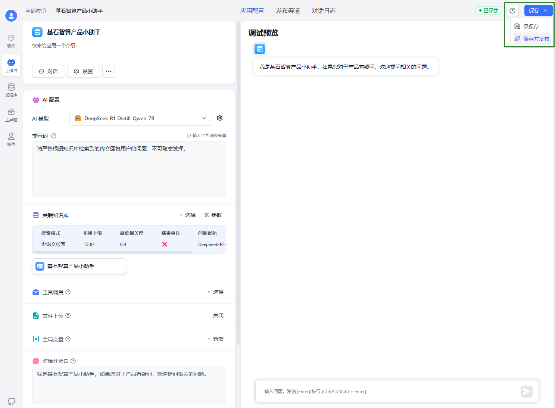
Task: Click 选择 next to 工具调用
Action: 215,292
